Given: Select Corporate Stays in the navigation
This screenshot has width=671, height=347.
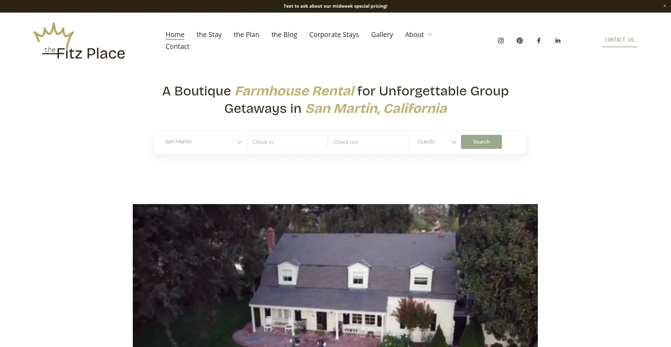Looking at the screenshot, I should [334, 35].
